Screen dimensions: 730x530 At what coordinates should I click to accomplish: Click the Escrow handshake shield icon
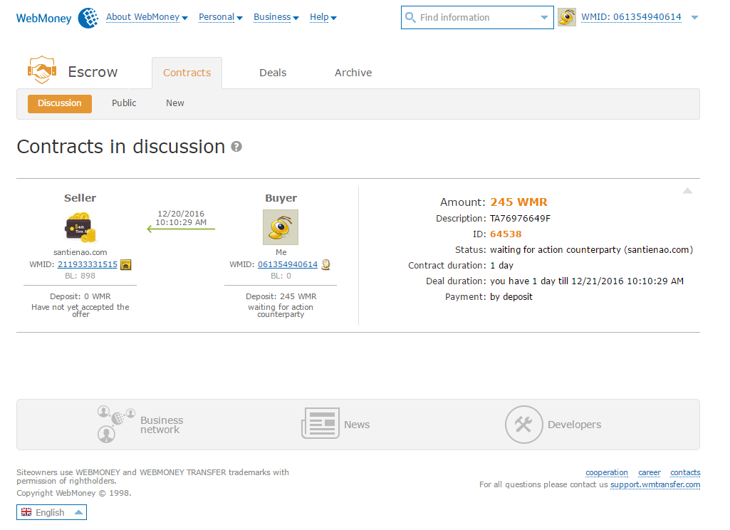click(41, 71)
